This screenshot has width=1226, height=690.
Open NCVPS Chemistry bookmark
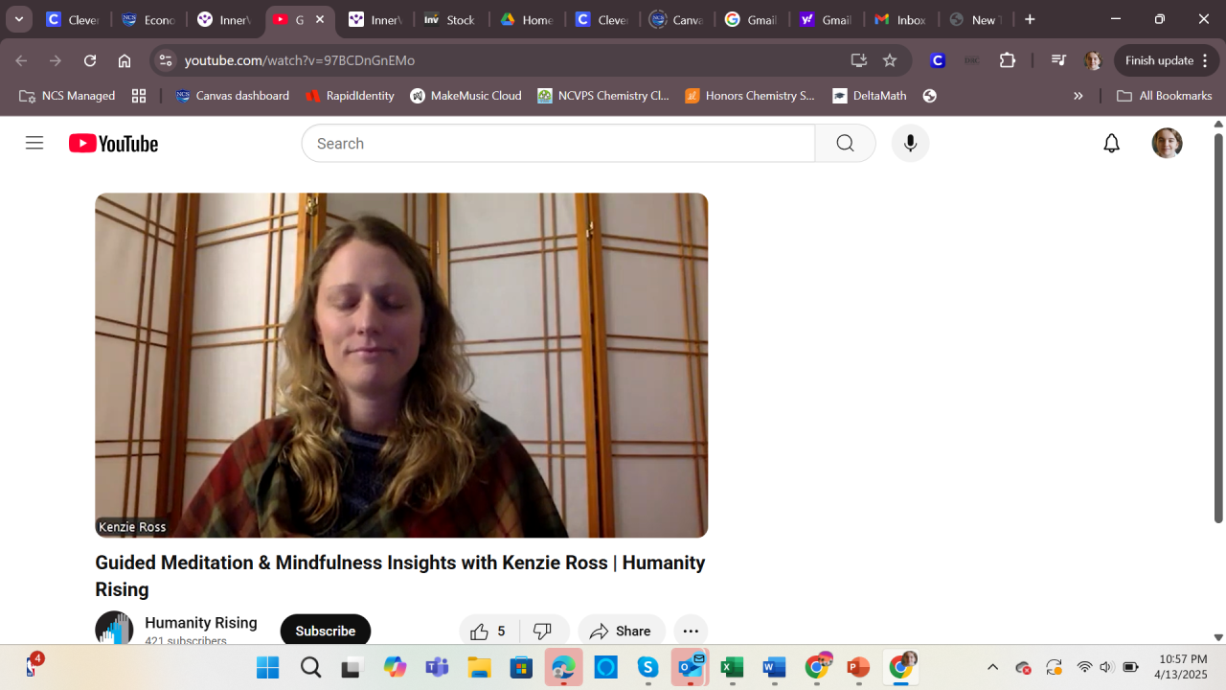[604, 96]
